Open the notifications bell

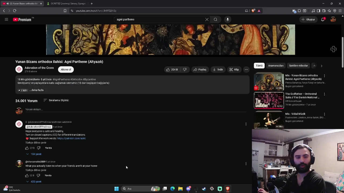tap(323, 19)
